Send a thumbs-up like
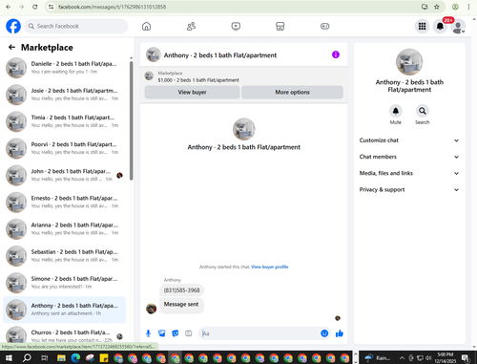The image size is (477, 364). pos(340,333)
